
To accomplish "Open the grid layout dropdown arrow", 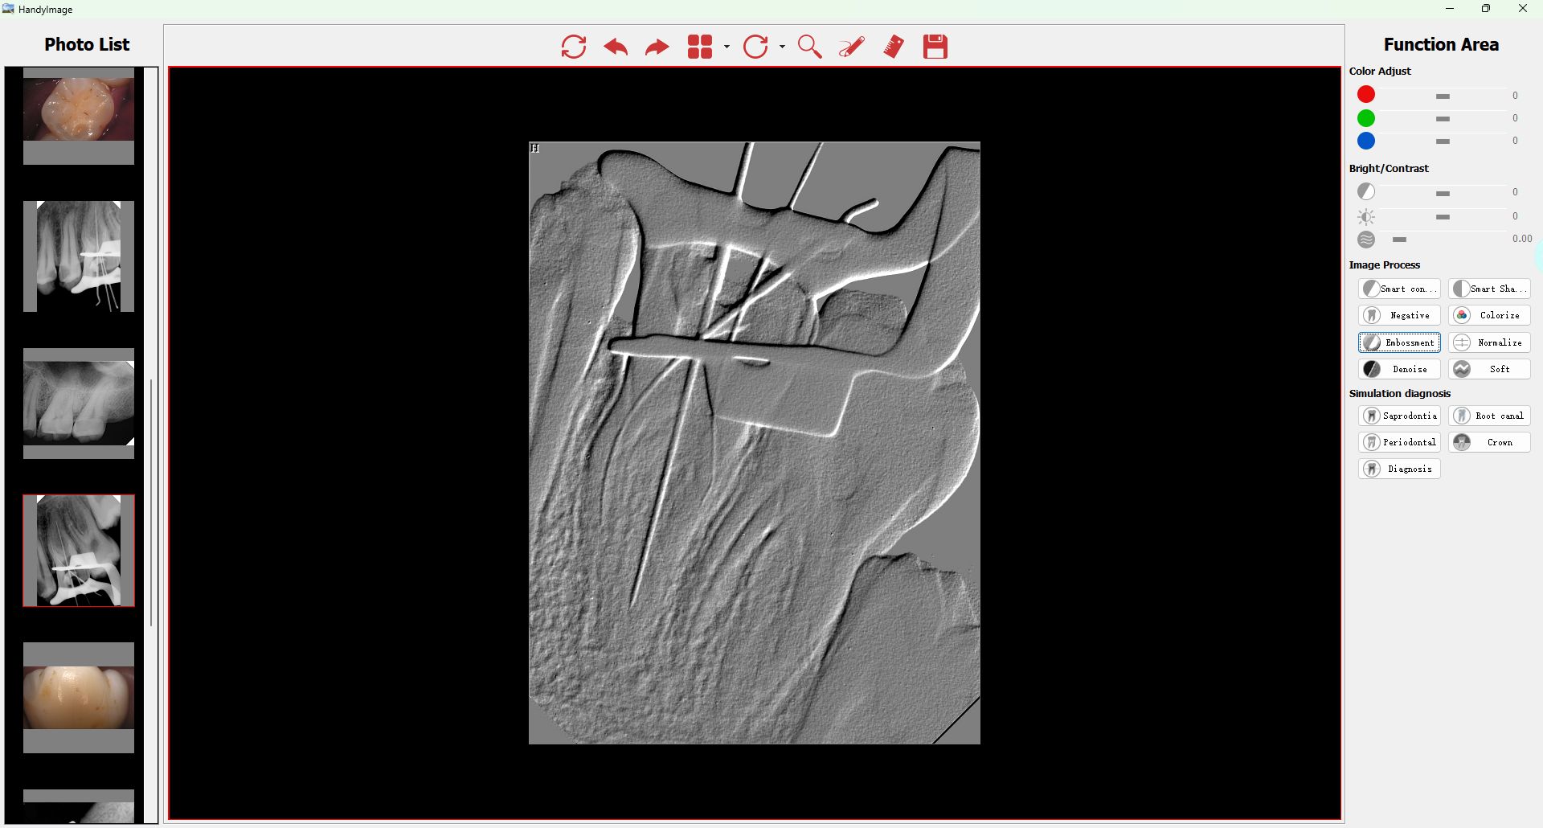I will coord(726,47).
